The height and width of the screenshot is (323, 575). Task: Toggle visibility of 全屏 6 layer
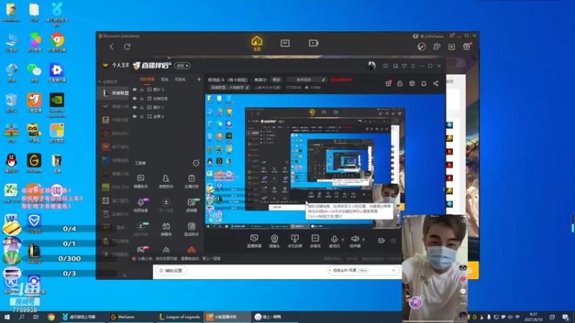(x=134, y=116)
